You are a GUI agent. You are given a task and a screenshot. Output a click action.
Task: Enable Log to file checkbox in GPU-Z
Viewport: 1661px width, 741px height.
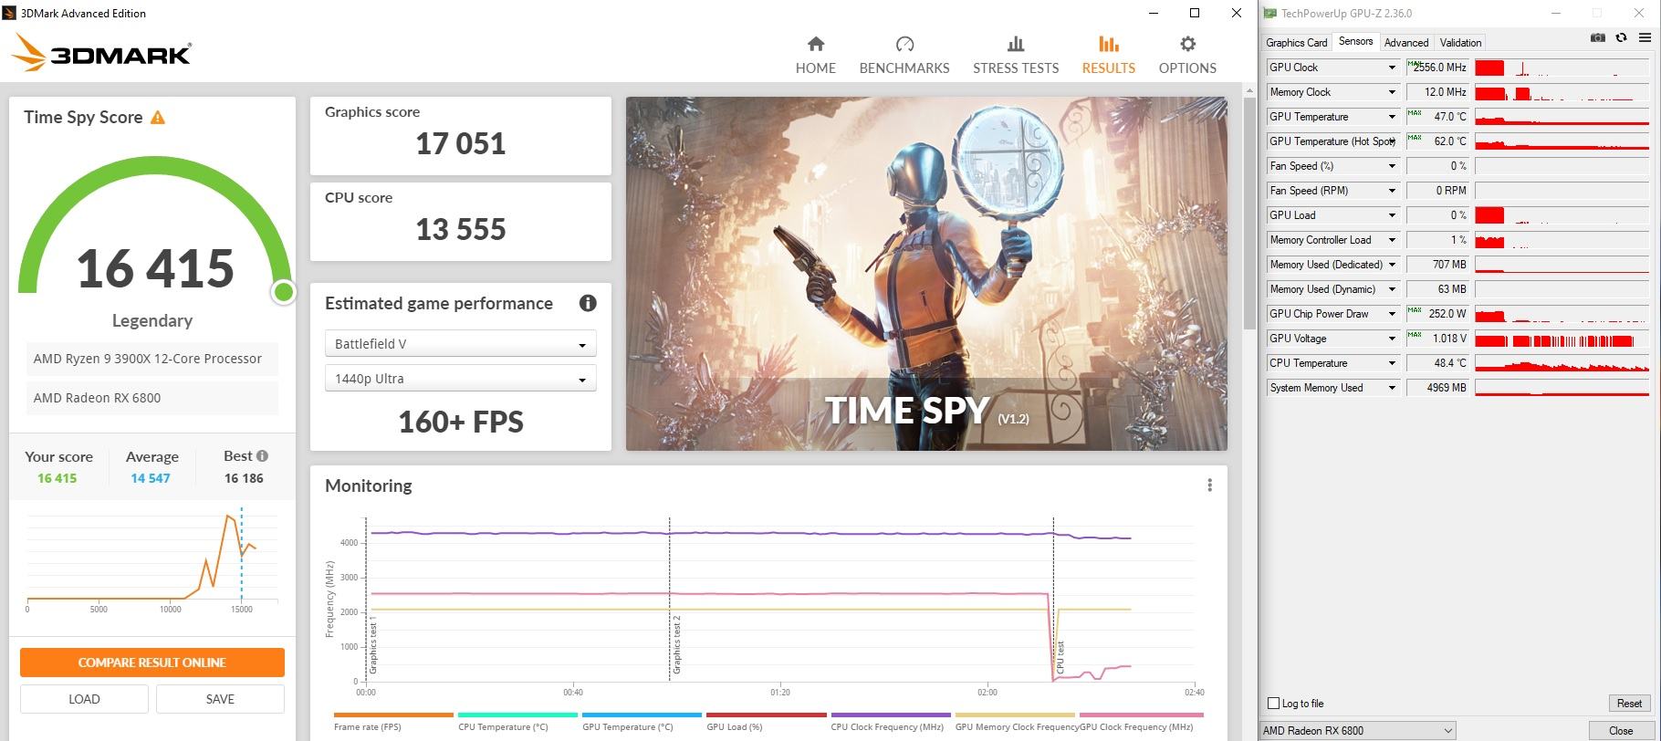pyautogui.click(x=1274, y=703)
